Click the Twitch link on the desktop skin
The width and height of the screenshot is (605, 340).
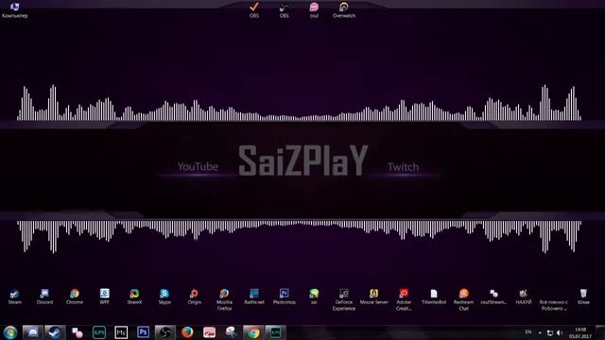pyautogui.click(x=404, y=167)
